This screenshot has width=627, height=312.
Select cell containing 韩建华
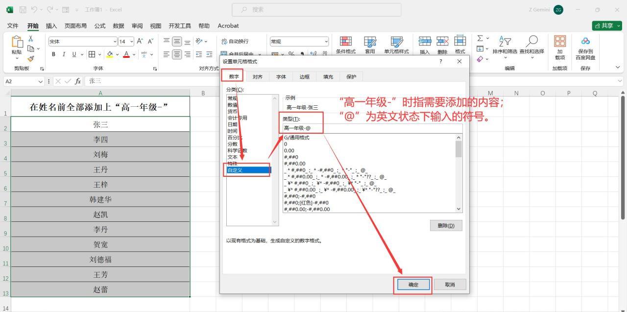click(100, 199)
